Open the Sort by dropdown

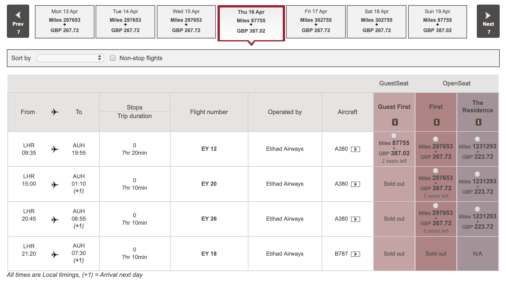pyautogui.click(x=70, y=58)
